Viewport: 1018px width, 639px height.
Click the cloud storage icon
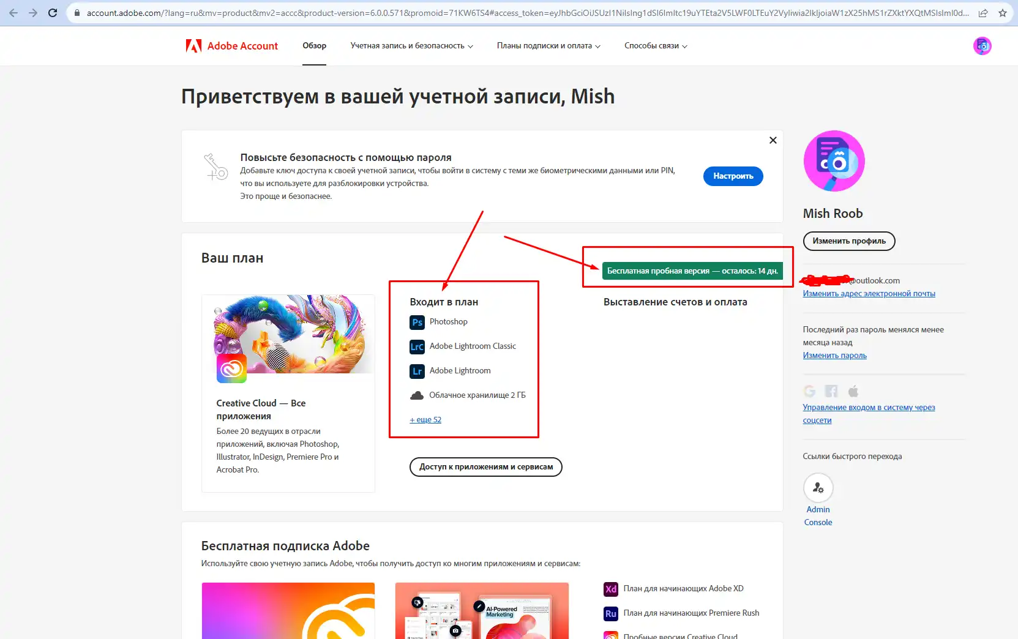tap(417, 395)
